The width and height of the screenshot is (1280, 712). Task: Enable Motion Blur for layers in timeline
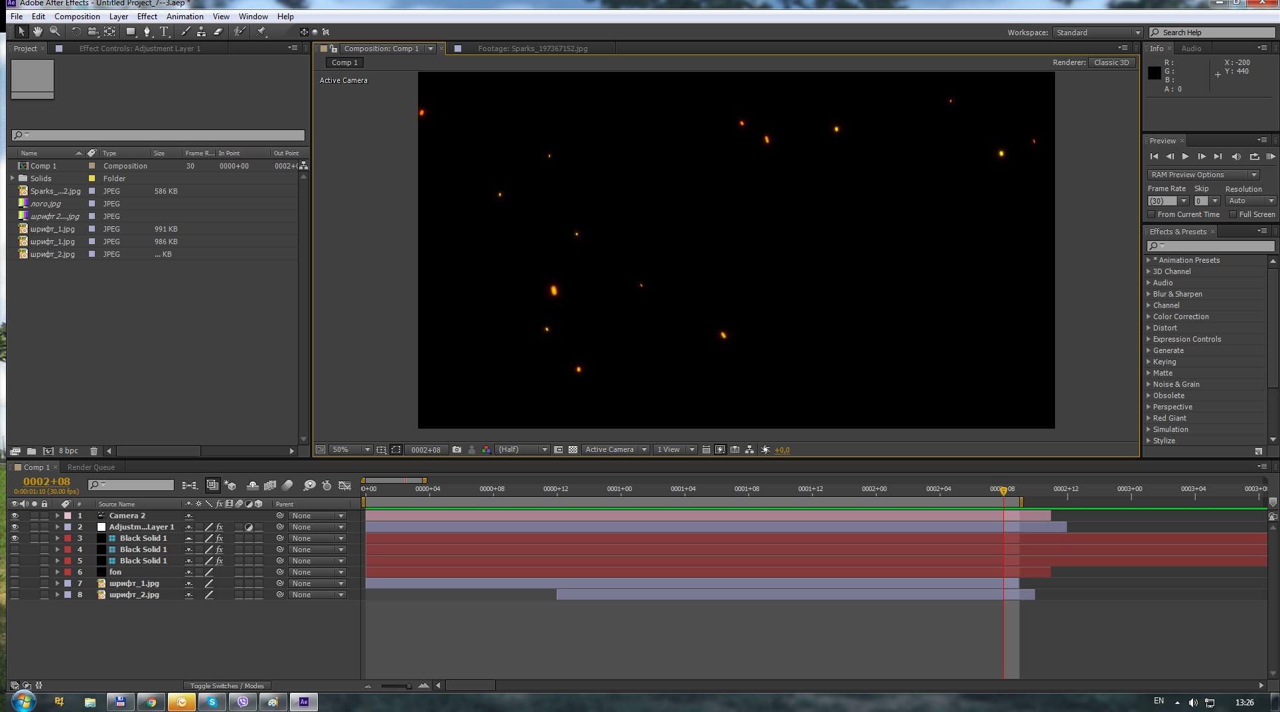(287, 485)
